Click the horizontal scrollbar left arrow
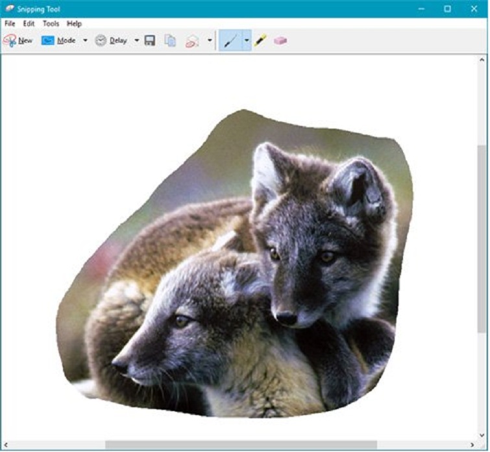Viewport: 490px width, 452px height. (6, 445)
